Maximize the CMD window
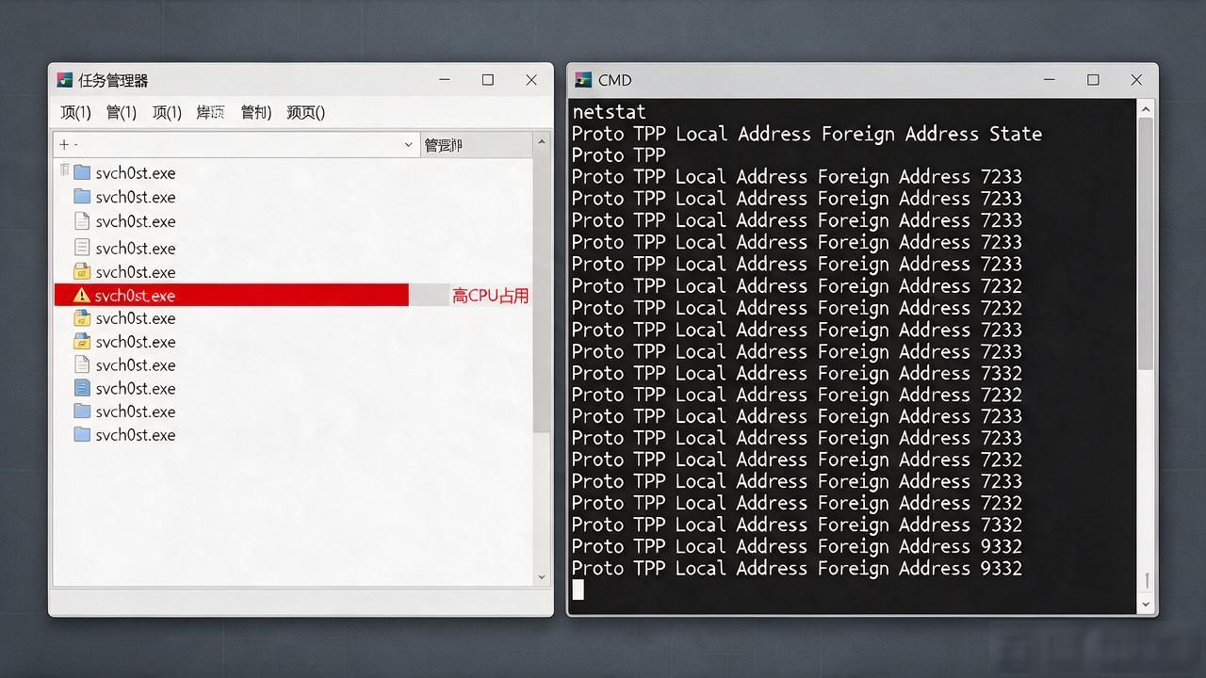This screenshot has width=1206, height=678. [x=1093, y=80]
